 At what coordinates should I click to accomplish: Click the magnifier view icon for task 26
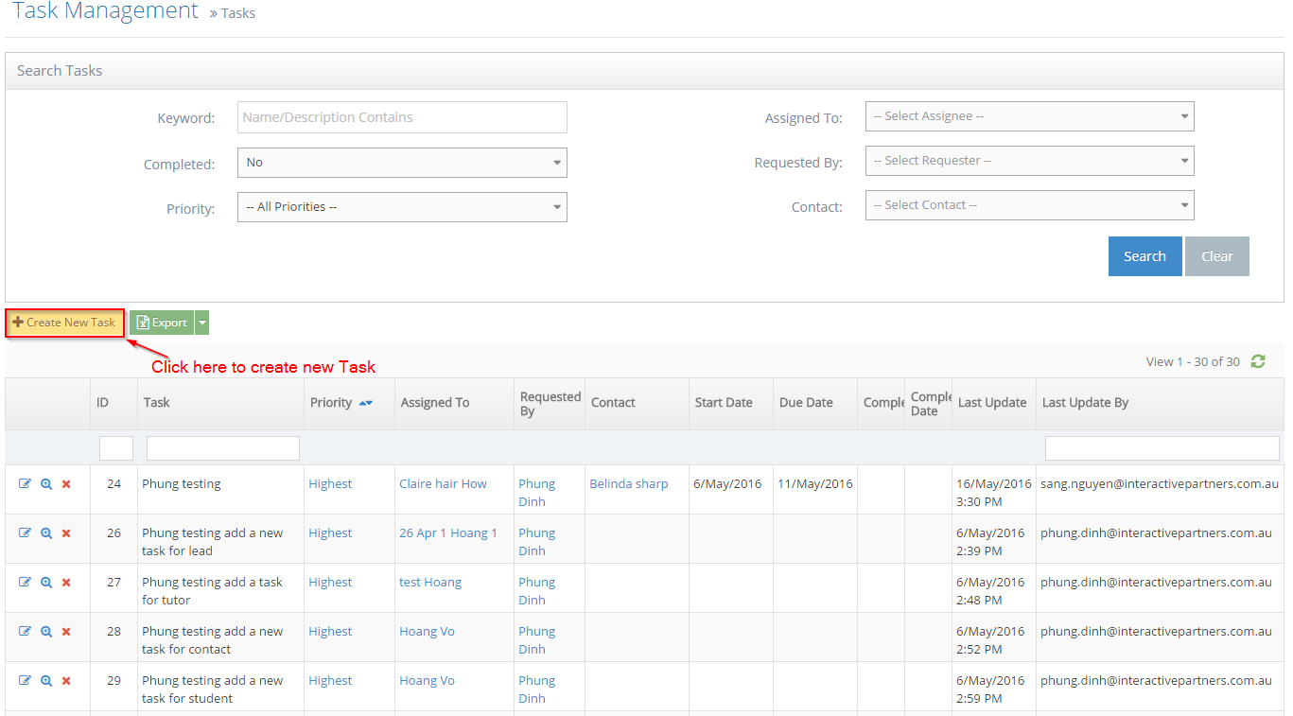click(45, 533)
